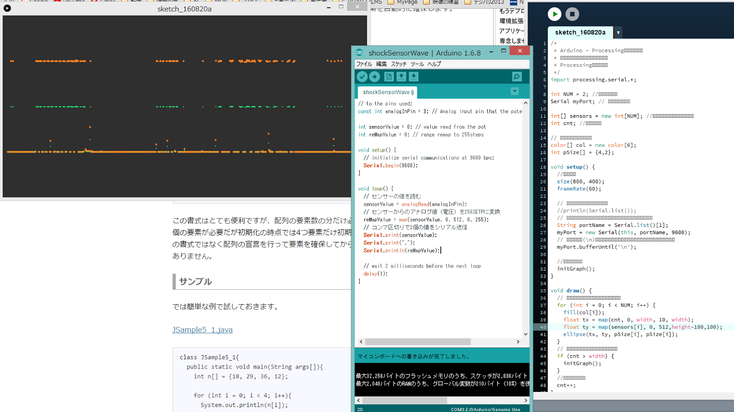Click the 'void loop() {' line in Arduino
Image resolution: width=734 pixels, height=412 pixels.
tap(376, 189)
